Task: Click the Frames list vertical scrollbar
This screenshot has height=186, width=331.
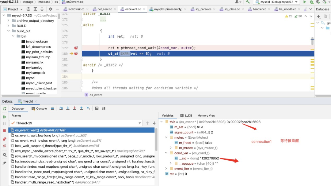Action: coord(156,140)
